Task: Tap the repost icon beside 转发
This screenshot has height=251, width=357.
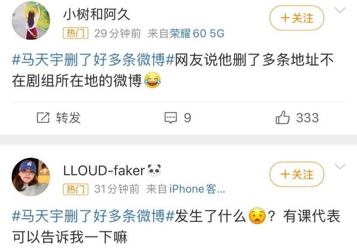Action: 43,118
